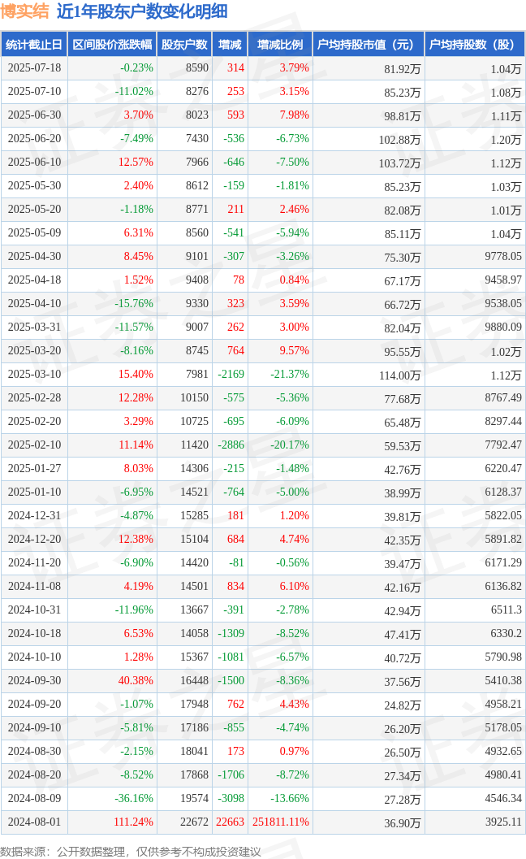The height and width of the screenshot is (859, 526).
Task: Select the 9880.09 average shares cell
Action: (503, 327)
